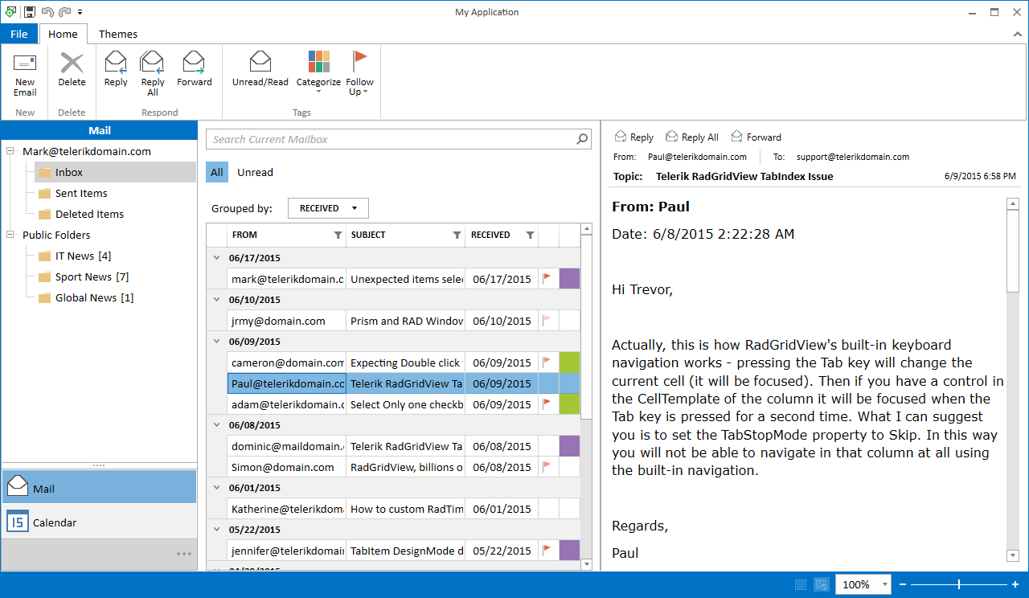
Task: Collapse the 06/09/2015 message group
Action: (x=215, y=341)
